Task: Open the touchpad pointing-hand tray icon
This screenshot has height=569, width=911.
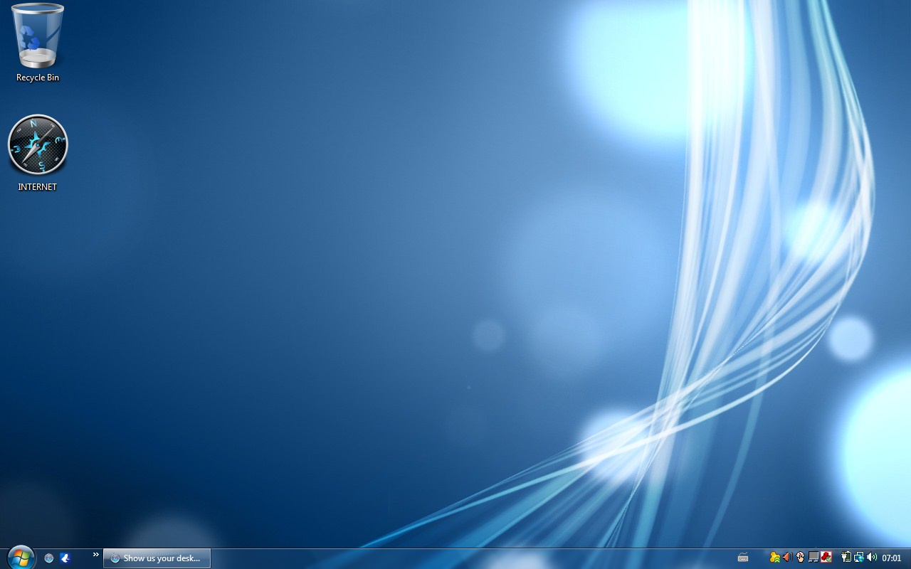Action: tap(800, 558)
